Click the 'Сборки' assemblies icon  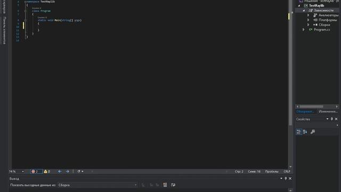315,25
